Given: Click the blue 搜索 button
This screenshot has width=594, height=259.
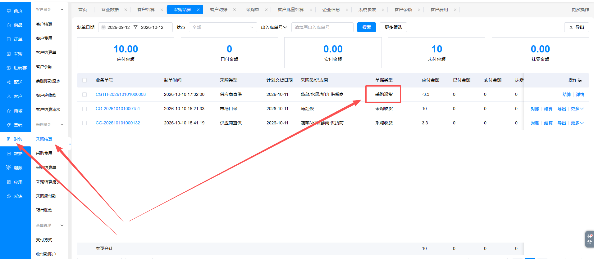Looking at the screenshot, I should point(367,27).
